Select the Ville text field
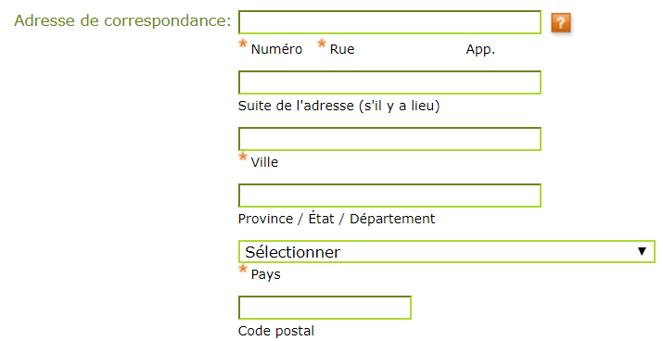The width and height of the screenshot is (663, 341). click(389, 139)
